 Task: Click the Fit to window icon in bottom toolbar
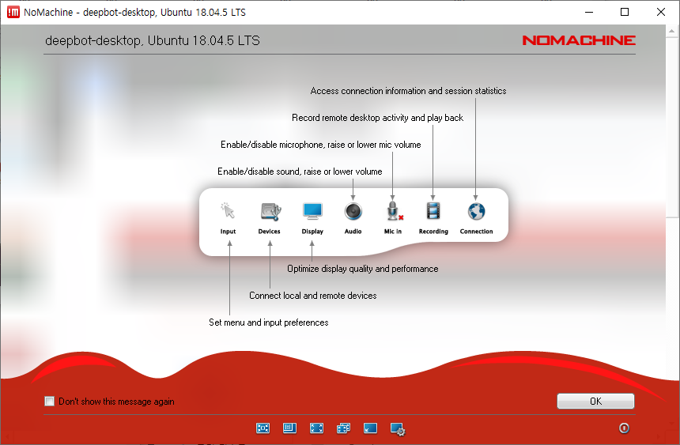263,428
